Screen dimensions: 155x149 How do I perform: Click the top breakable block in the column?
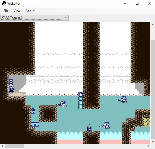[x=81, y=99]
